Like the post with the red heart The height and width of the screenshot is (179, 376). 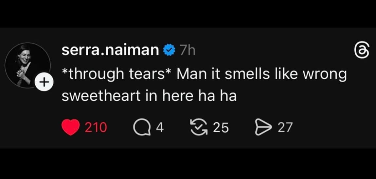click(71, 127)
